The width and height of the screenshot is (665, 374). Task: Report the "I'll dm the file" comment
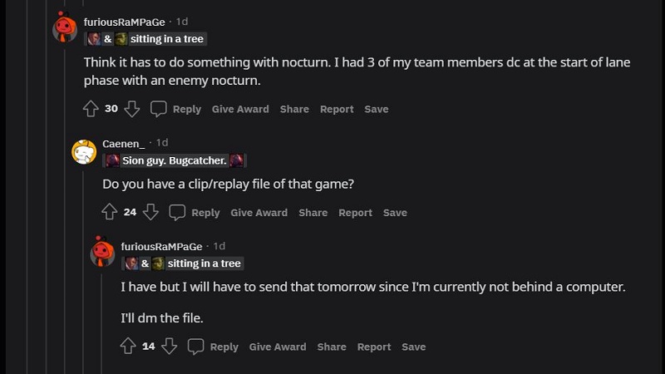coord(374,347)
